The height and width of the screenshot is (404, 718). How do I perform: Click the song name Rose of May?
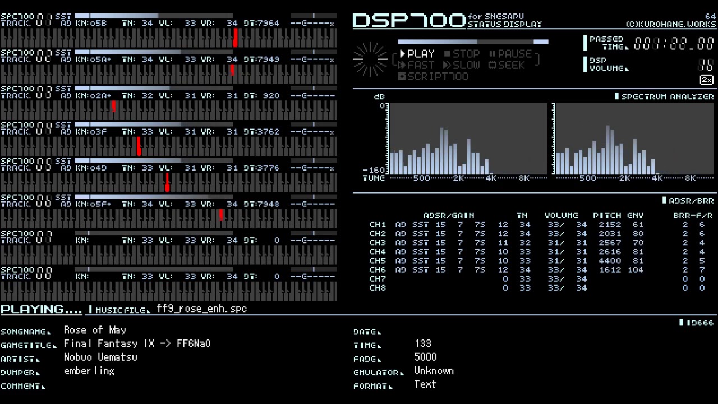coord(95,330)
